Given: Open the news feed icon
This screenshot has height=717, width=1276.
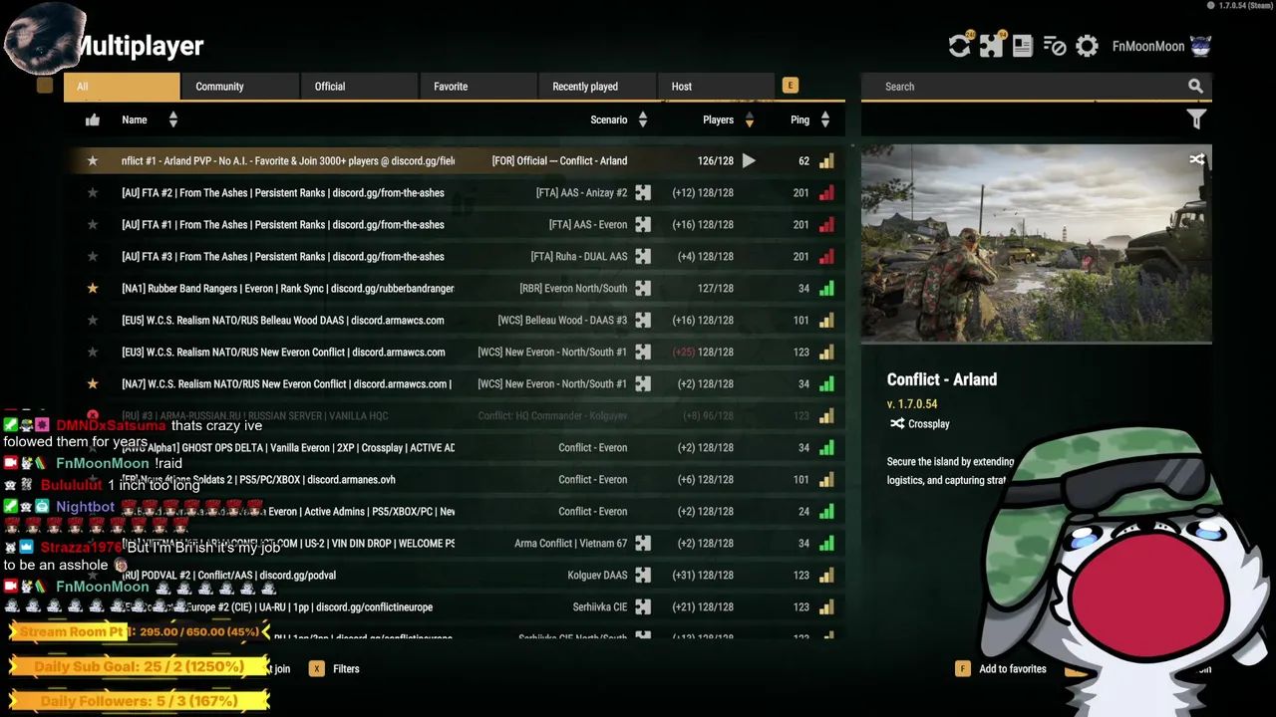Looking at the screenshot, I should click(1023, 46).
